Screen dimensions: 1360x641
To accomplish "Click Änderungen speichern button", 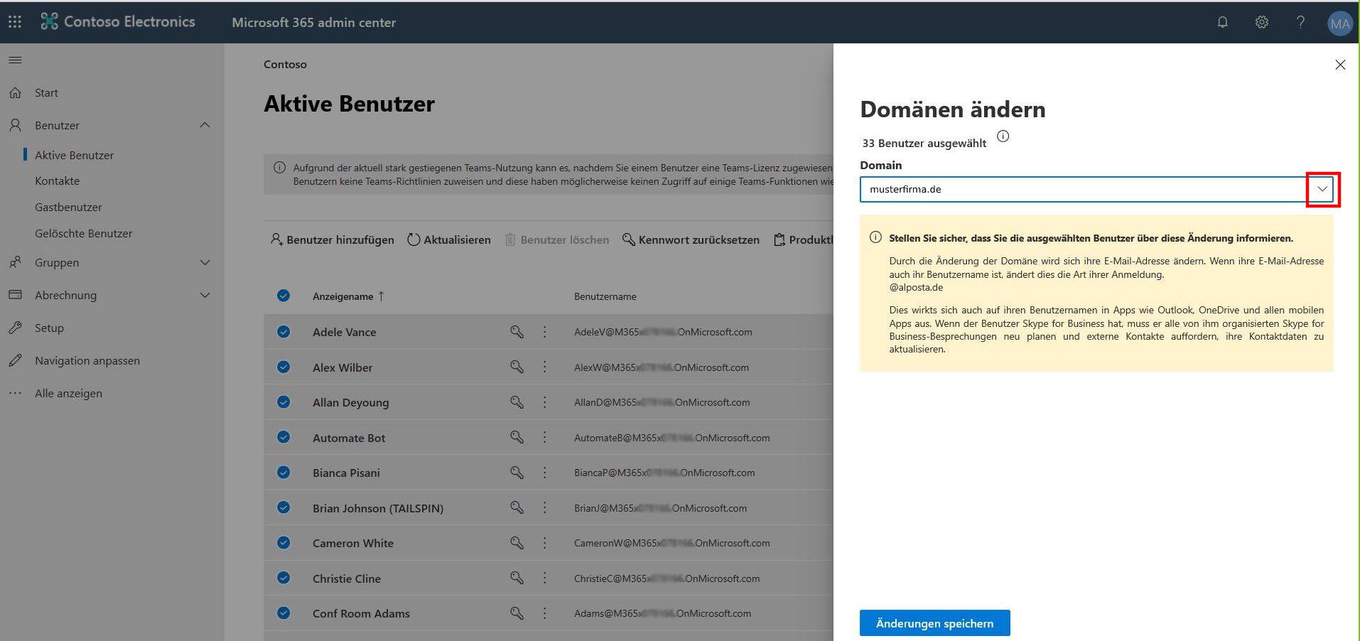I will point(934,623).
